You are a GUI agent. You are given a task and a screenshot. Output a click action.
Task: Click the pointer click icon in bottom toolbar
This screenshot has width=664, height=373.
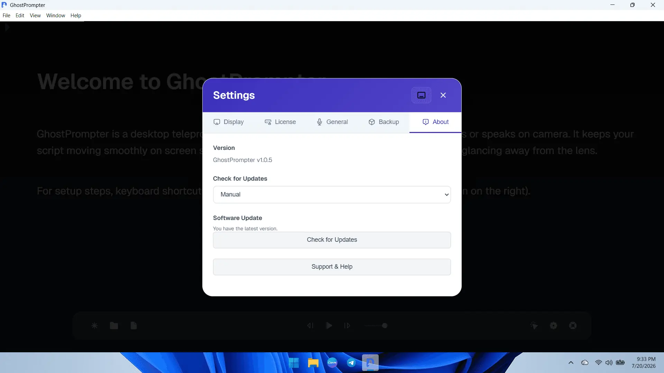click(x=534, y=326)
